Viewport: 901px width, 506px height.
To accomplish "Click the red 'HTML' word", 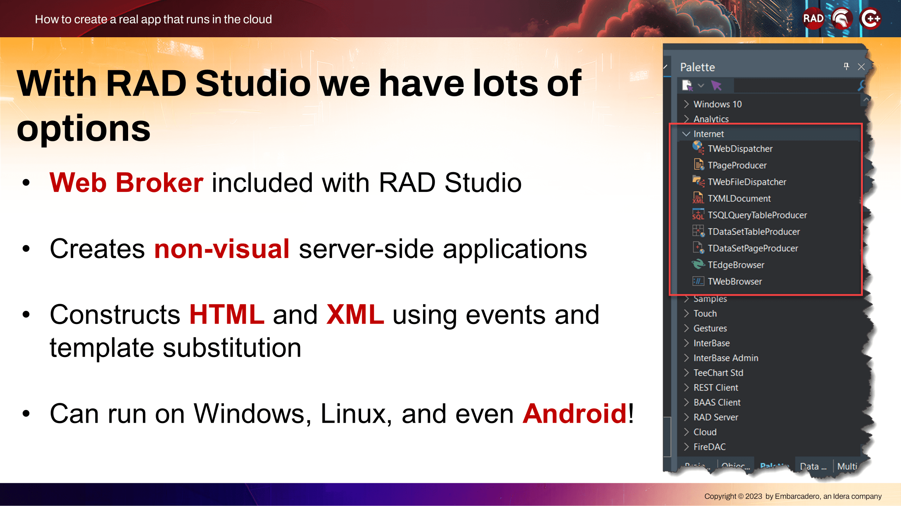I will pos(227,314).
